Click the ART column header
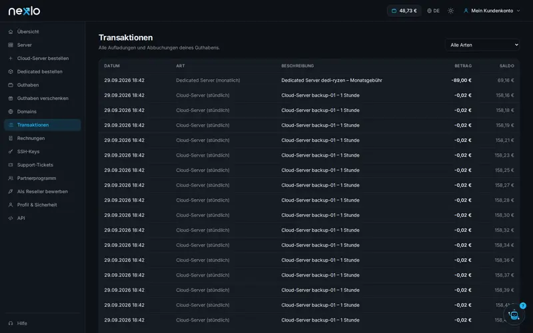533x333 pixels. pos(181,66)
